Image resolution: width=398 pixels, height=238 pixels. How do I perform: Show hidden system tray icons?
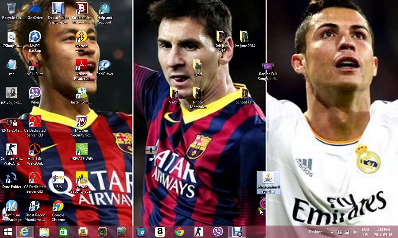click(332, 232)
